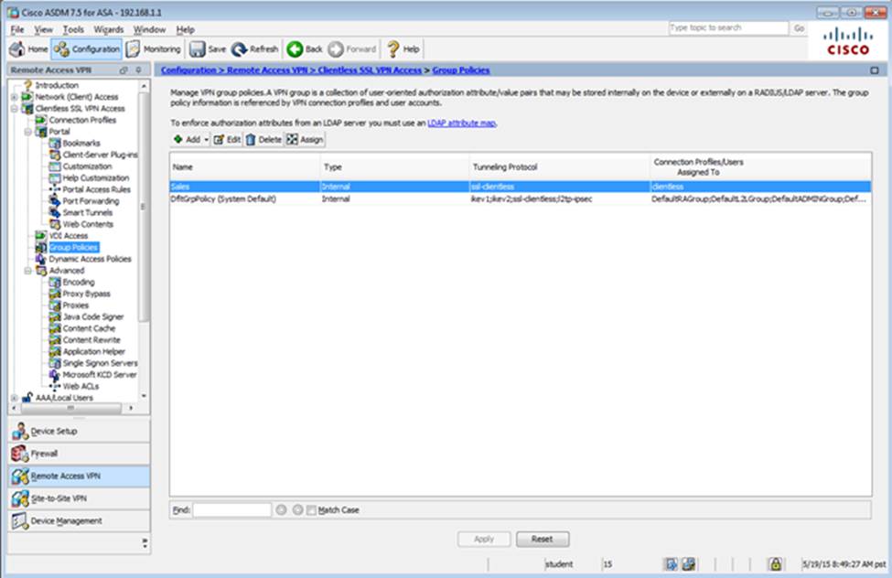Refresh the ASDM configuration

(255, 49)
